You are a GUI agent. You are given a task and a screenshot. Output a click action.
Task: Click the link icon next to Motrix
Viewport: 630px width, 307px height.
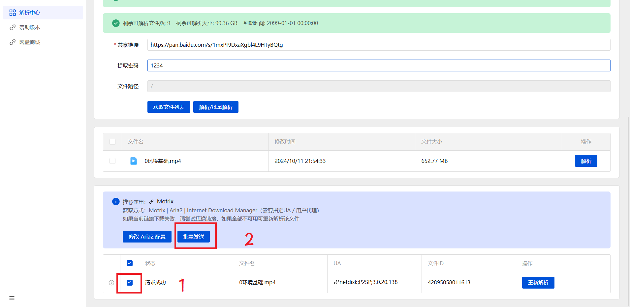[x=151, y=202]
